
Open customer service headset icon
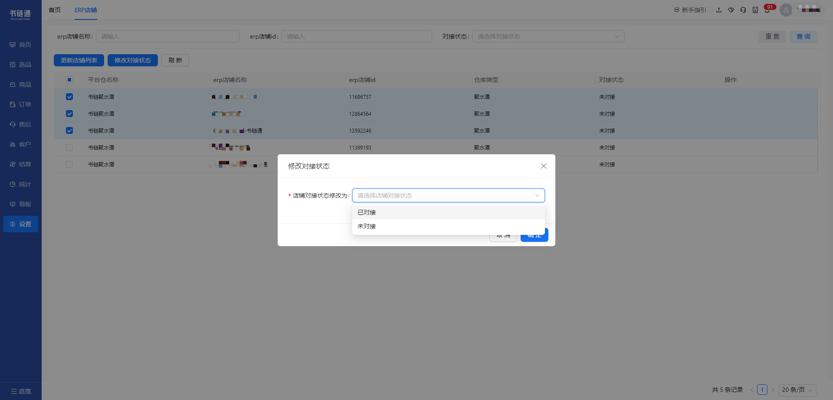[743, 10]
